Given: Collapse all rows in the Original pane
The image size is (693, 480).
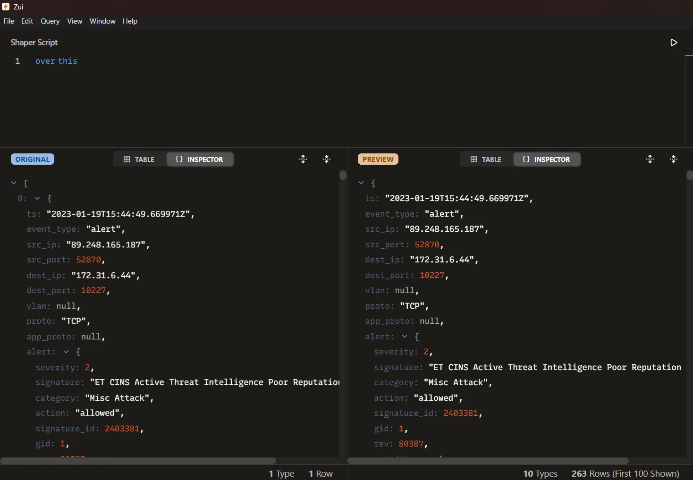Looking at the screenshot, I should [327, 159].
